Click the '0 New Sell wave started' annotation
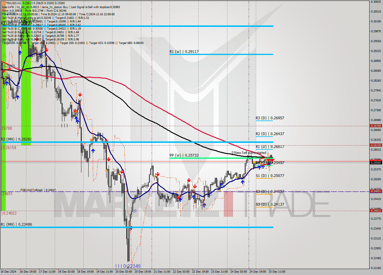The height and width of the screenshot is (275, 383). click(x=249, y=153)
